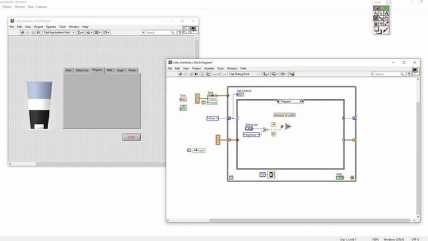Run the VI from Front Panel toolbar
The image size is (428, 241).
[x=23, y=33]
